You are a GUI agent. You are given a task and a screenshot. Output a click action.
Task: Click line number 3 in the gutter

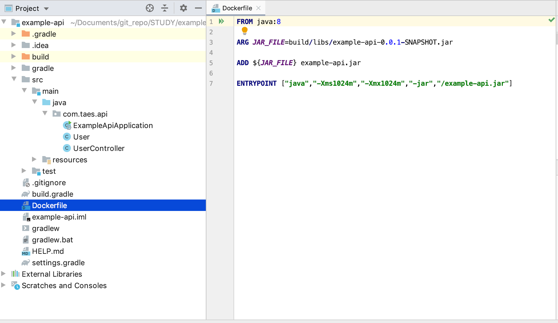pyautogui.click(x=211, y=42)
